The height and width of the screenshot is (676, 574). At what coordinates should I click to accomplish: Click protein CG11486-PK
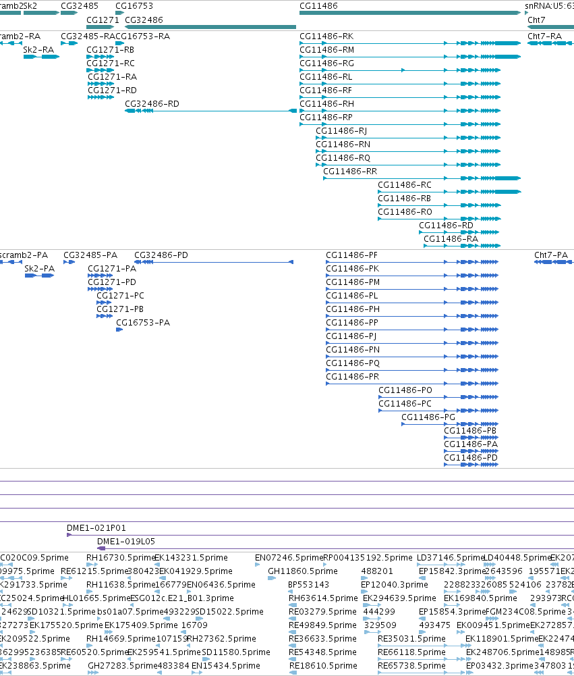pos(352,269)
